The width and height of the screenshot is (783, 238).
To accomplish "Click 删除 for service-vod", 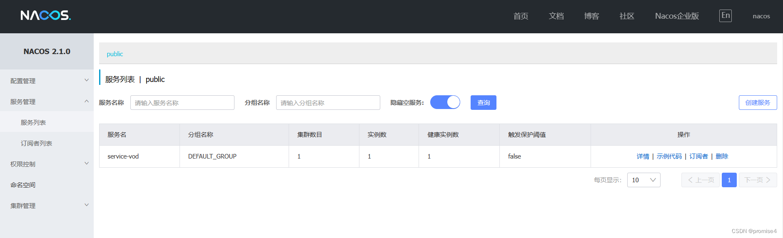I will [x=722, y=156].
